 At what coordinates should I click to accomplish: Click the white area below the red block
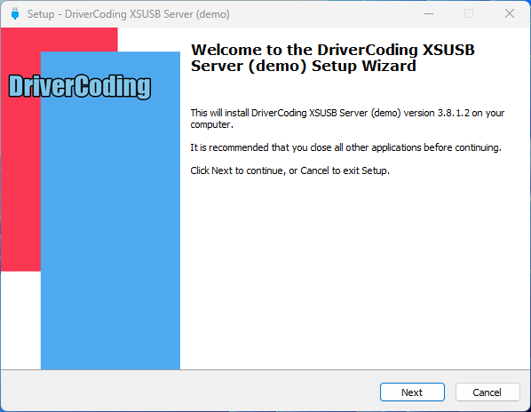tap(20, 320)
